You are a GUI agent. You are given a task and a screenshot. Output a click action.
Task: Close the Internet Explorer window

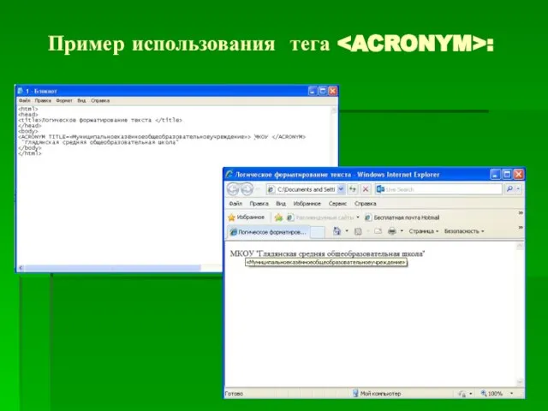tap(519, 174)
